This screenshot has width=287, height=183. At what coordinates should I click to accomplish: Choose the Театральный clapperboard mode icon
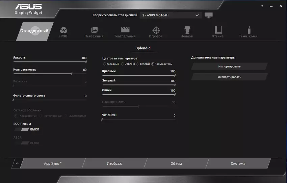125,30
